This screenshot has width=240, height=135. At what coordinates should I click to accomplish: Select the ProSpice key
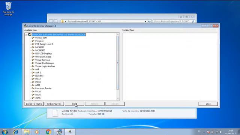tap(39, 41)
